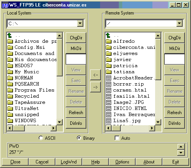The height and width of the screenshot is (168, 191).
Task: Select the familia.html file icon
Action: tap(108, 96)
